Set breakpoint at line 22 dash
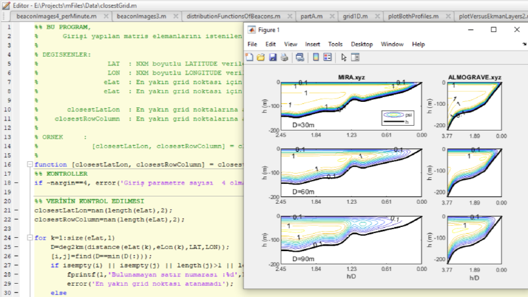 coord(17,220)
